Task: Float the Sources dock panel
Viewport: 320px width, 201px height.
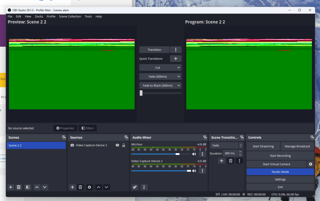Action: point(126,138)
